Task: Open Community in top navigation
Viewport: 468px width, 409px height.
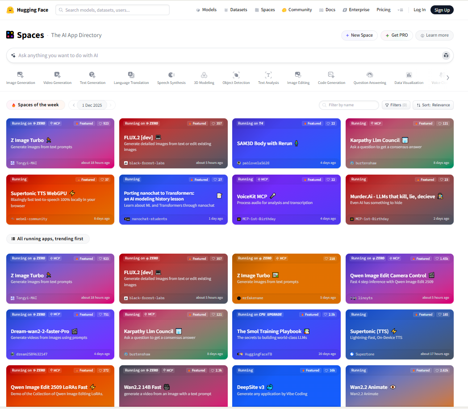Action: tap(297, 10)
